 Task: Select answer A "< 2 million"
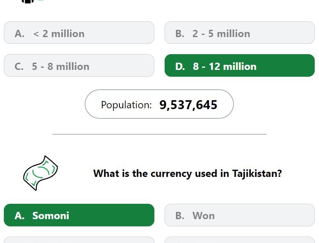click(79, 32)
